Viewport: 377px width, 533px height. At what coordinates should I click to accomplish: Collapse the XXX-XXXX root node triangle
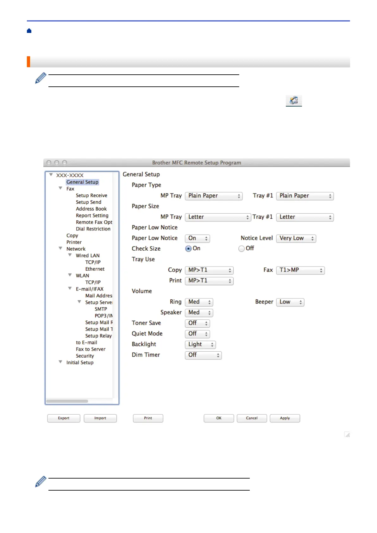51,175
